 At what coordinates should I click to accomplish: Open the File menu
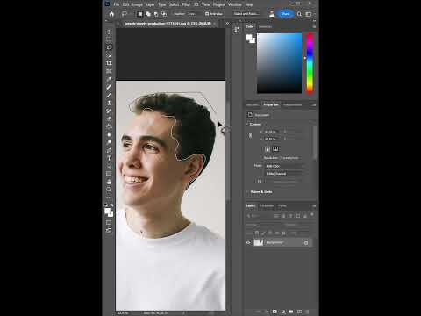coord(117,4)
